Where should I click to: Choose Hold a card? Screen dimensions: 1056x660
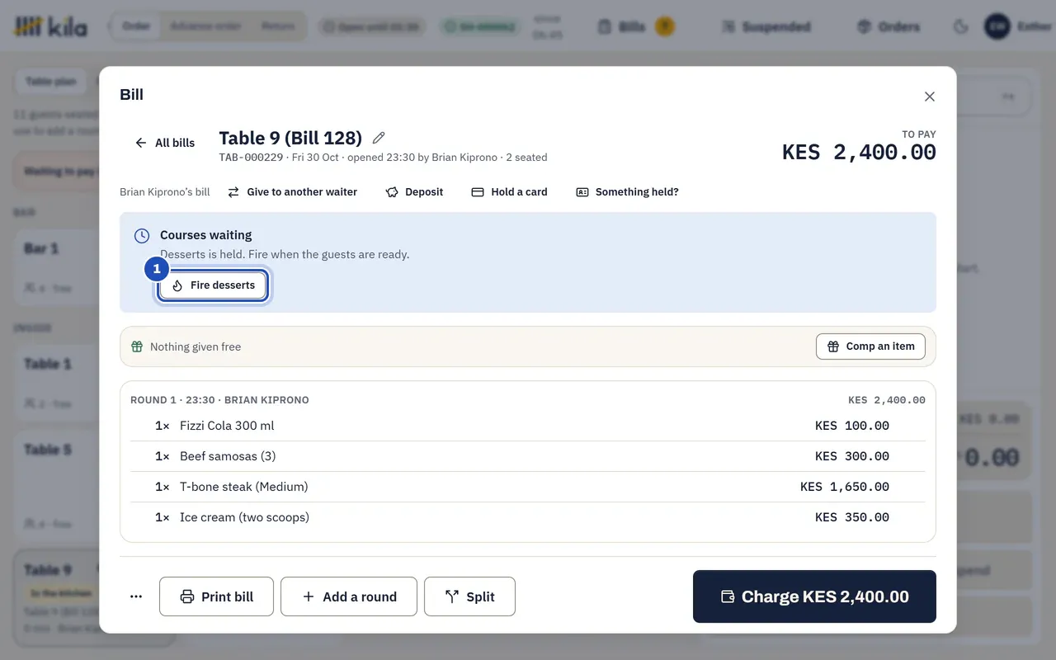click(509, 192)
